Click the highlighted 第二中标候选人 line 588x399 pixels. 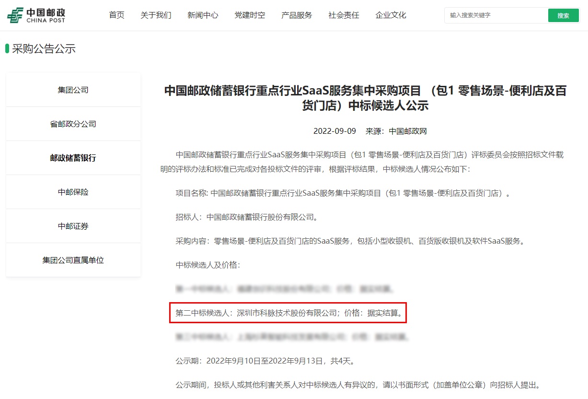coord(288,313)
